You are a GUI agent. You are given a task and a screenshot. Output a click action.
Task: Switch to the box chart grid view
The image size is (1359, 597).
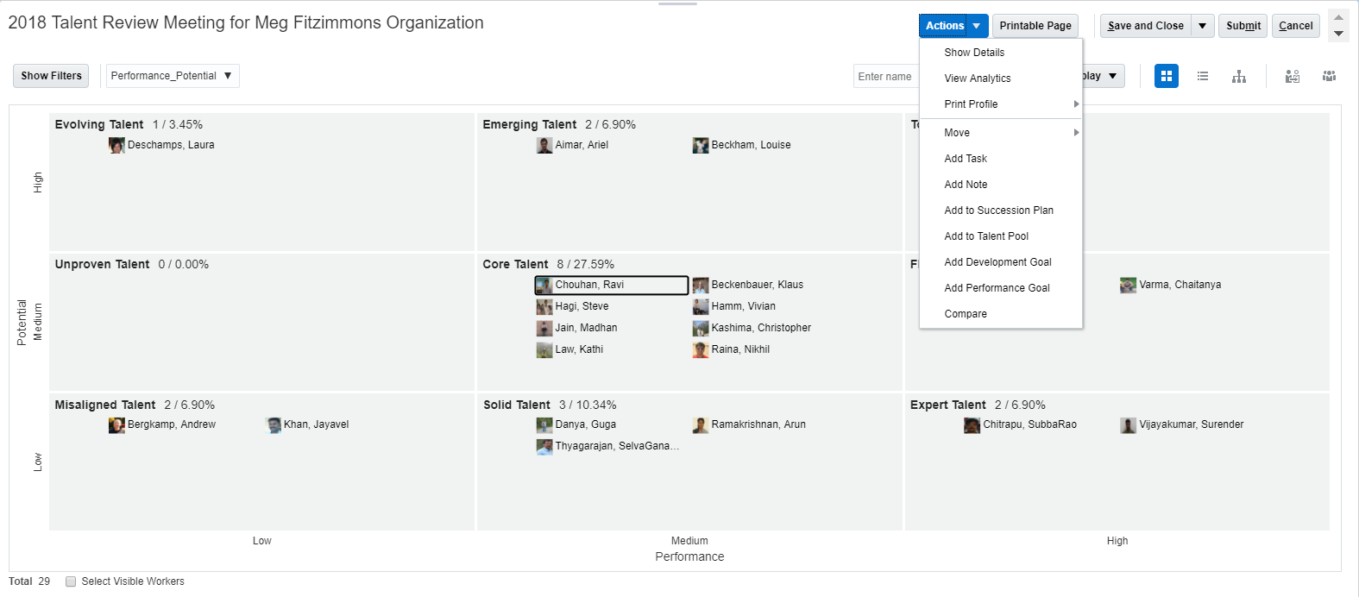(x=1166, y=76)
